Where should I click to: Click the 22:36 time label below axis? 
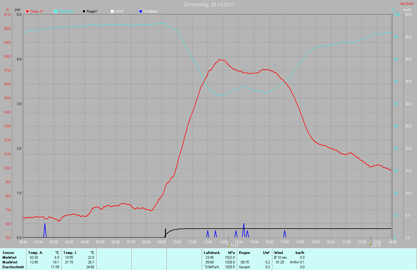pyautogui.click(x=377, y=245)
